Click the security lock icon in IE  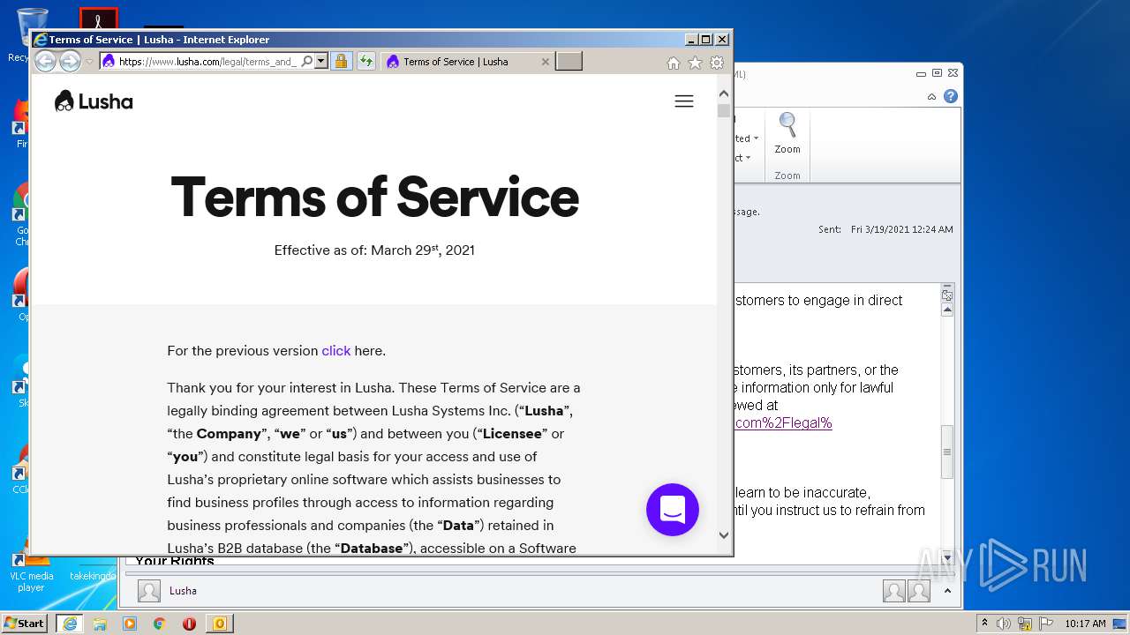click(x=341, y=62)
